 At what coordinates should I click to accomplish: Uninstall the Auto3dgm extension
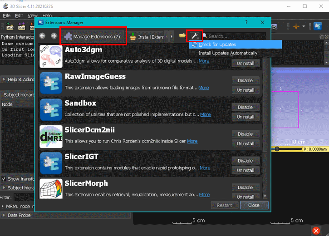[x=246, y=64]
